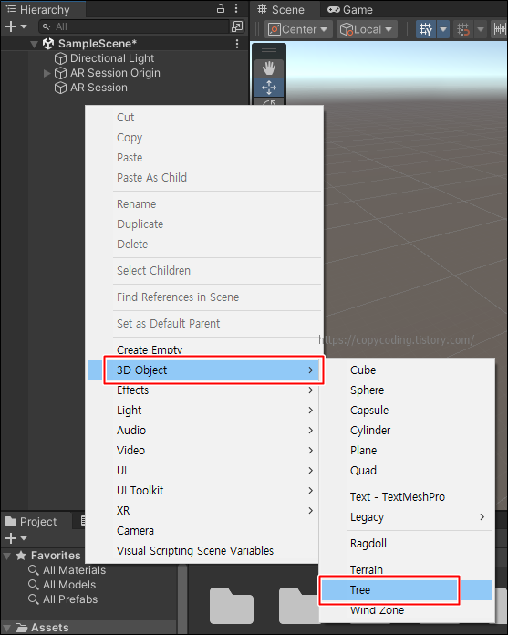Click the snap increment ruler icon
This screenshot has height=635, width=508.
click(500, 29)
